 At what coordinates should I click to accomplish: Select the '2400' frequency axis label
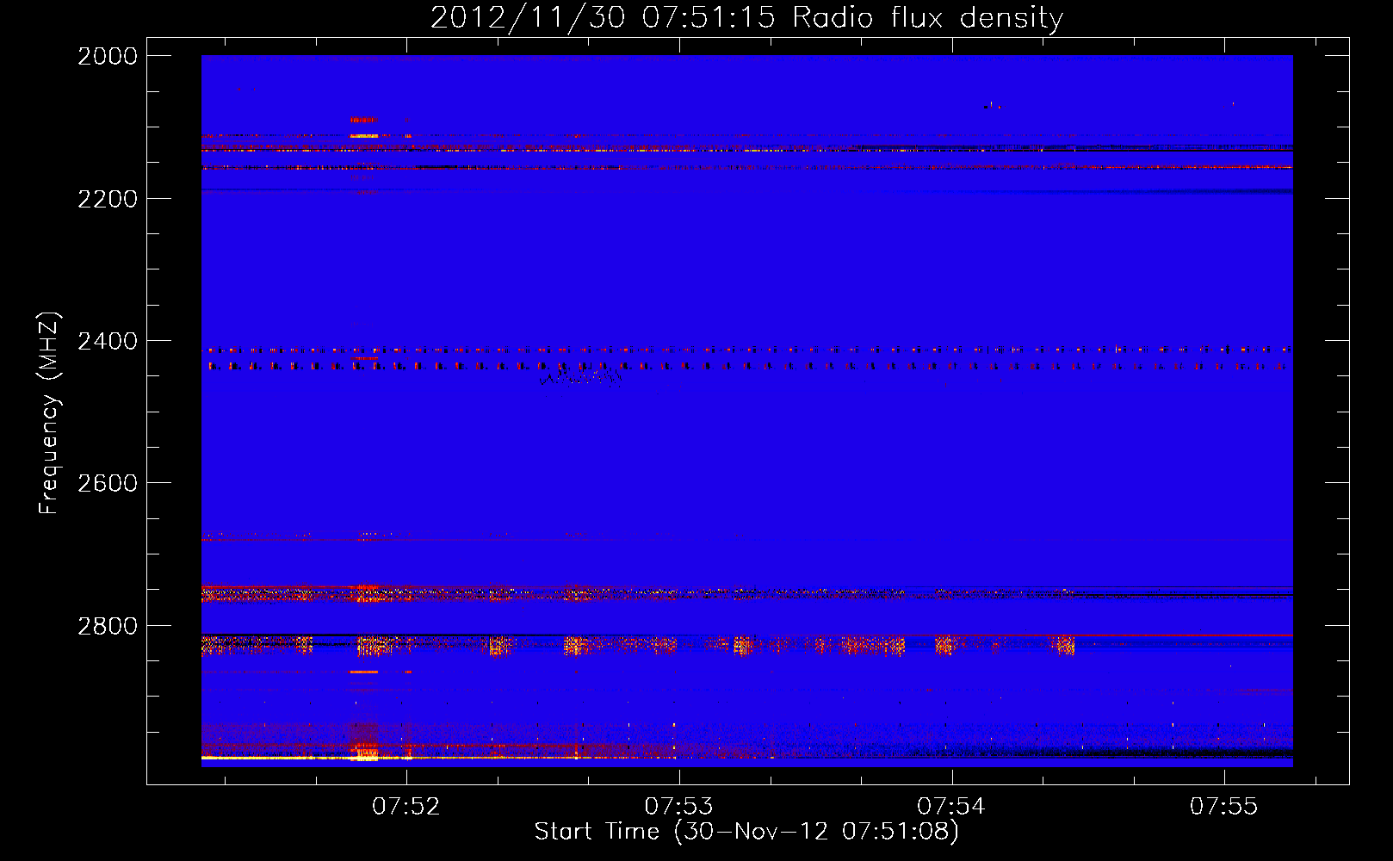pyautogui.click(x=108, y=342)
